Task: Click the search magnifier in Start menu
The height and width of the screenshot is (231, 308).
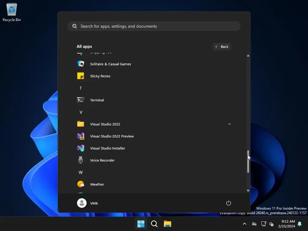Action: click(75, 26)
